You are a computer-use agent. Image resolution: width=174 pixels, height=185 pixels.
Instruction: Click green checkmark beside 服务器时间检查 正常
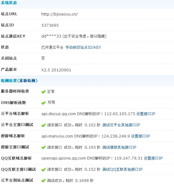[x=43, y=92]
